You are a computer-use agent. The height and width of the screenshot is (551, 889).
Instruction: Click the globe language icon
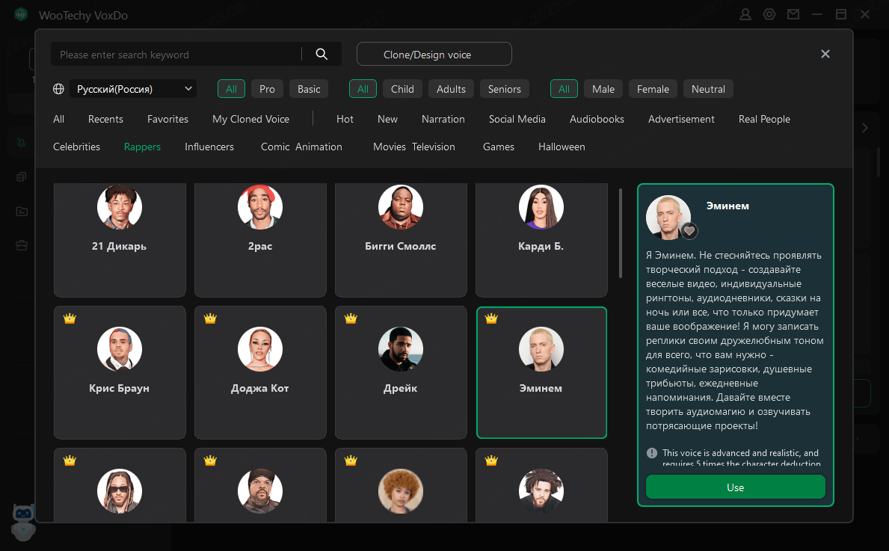click(58, 89)
